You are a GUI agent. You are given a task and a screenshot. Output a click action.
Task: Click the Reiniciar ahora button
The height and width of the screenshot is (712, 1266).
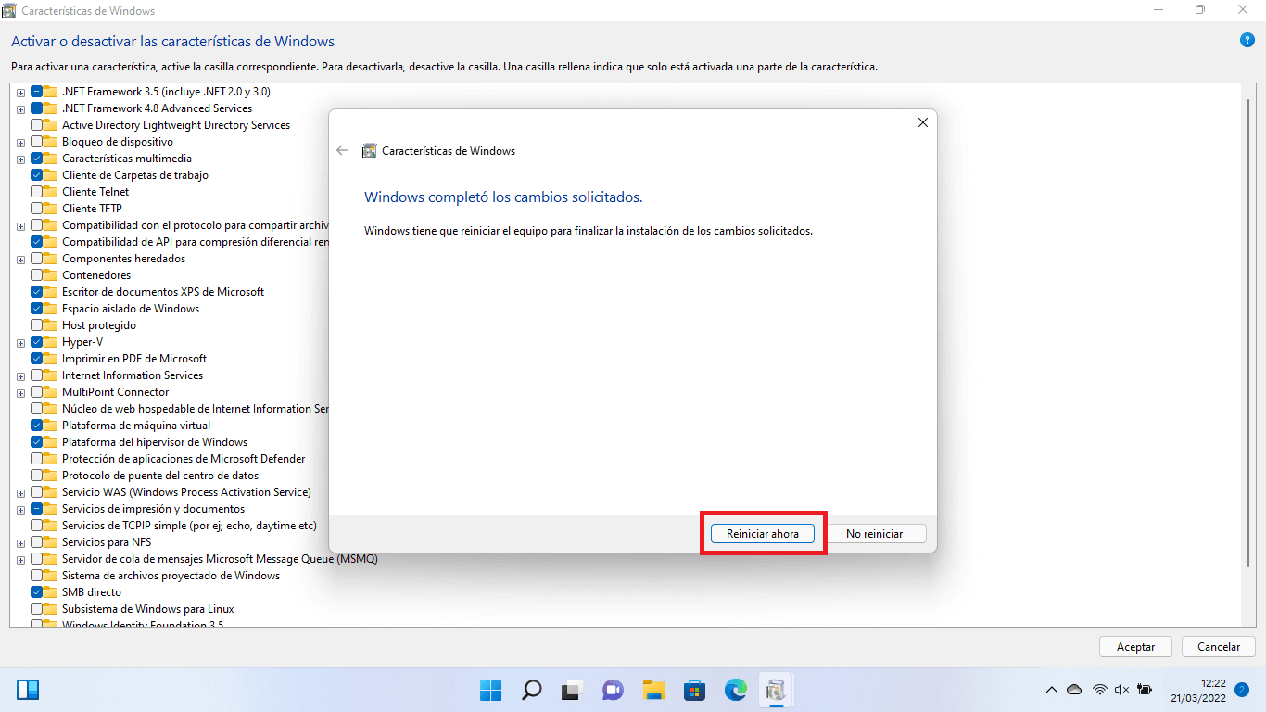[x=762, y=534]
